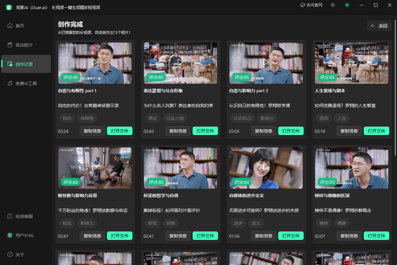This screenshot has width=397, height=265.
Task: Open 在线客服 online support
Action: point(26,216)
